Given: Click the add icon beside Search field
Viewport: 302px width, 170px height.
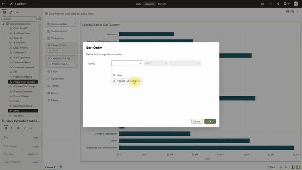Looking at the screenshot, I should pos(40,19).
